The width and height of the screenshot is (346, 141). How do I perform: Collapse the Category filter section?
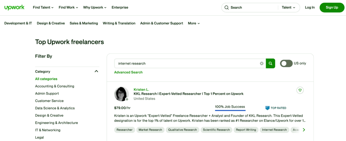click(x=96, y=71)
